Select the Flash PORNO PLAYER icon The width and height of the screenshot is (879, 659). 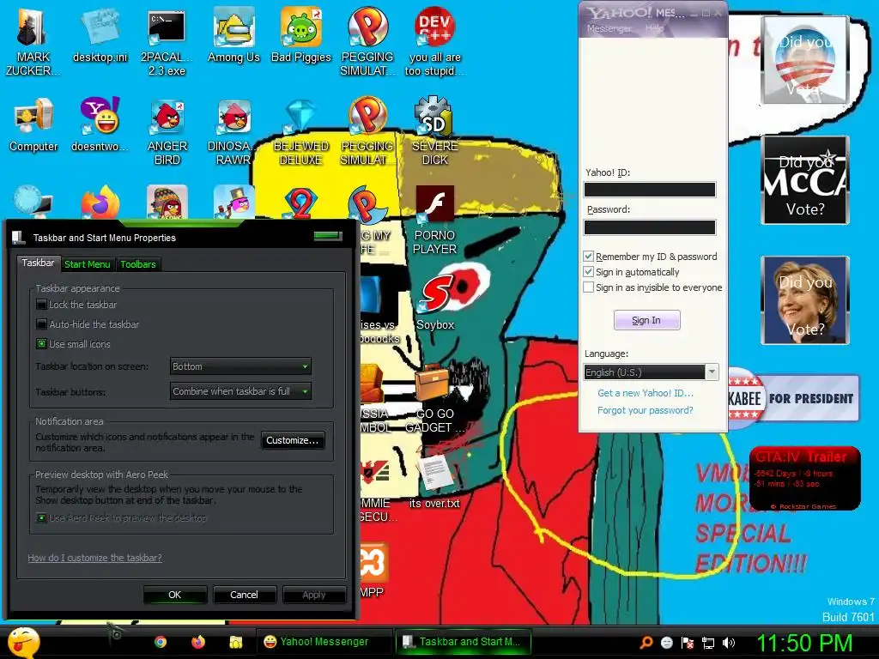pyautogui.click(x=434, y=220)
